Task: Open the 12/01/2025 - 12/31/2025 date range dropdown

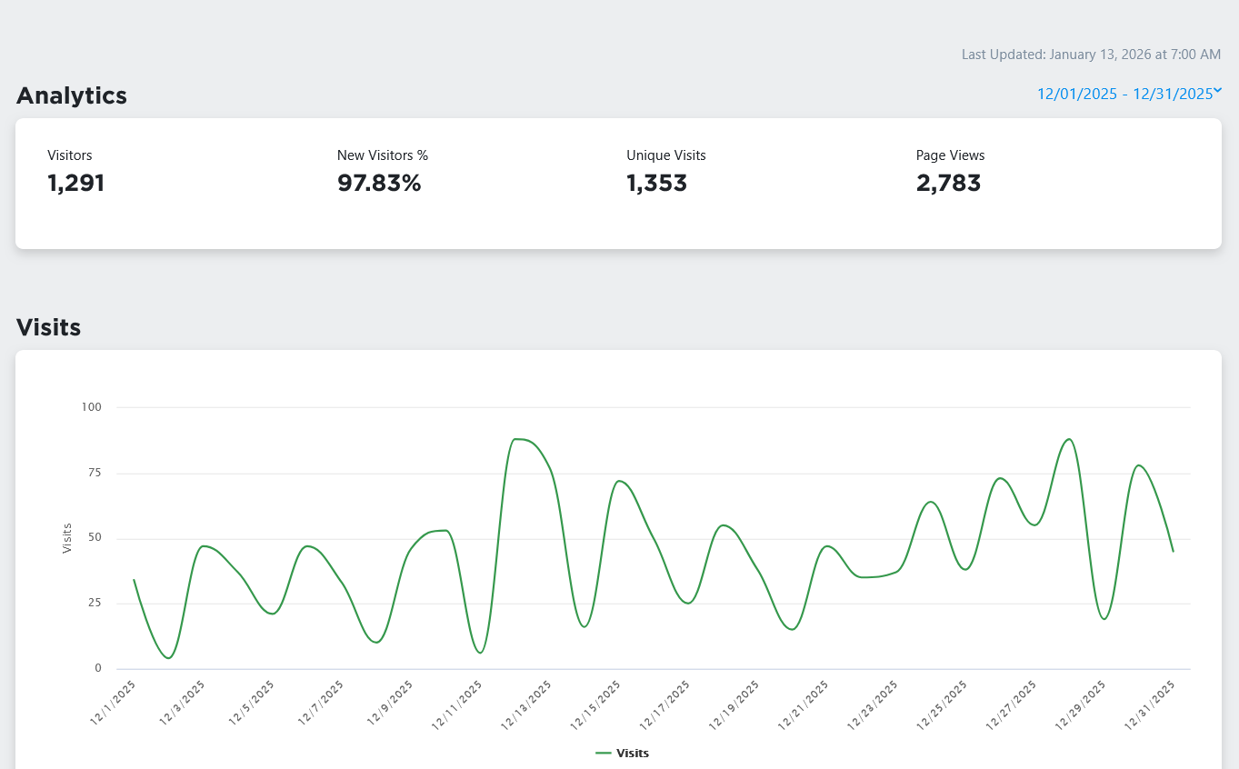Action: 1124,94
